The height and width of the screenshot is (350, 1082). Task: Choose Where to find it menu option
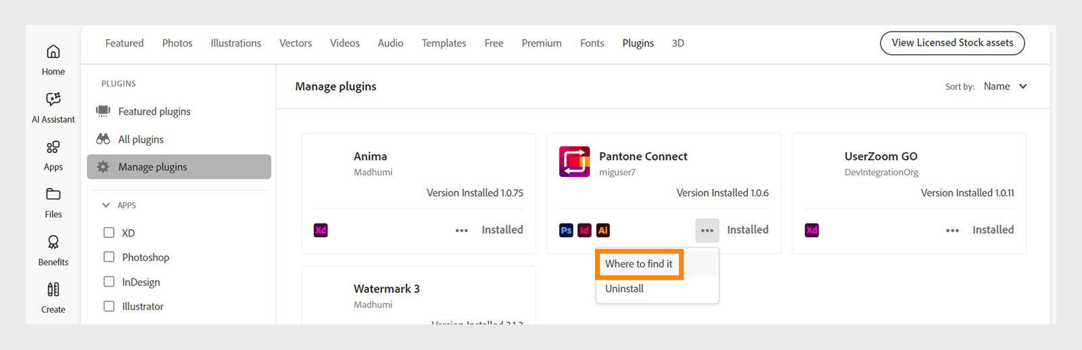click(x=639, y=264)
